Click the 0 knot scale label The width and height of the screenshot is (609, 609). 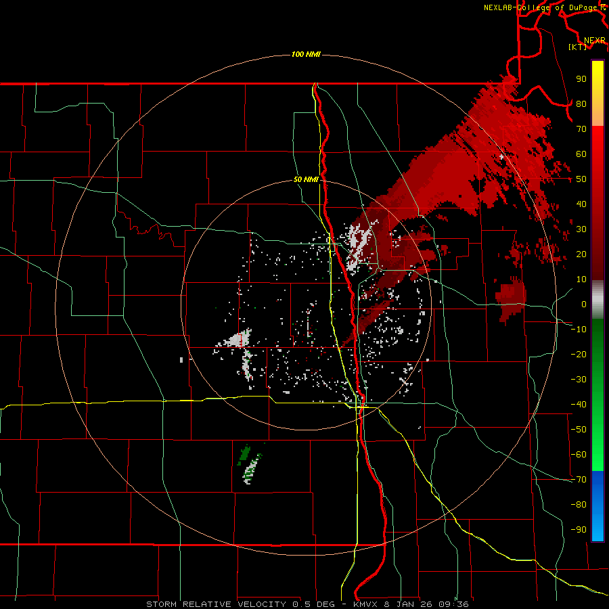pos(584,304)
